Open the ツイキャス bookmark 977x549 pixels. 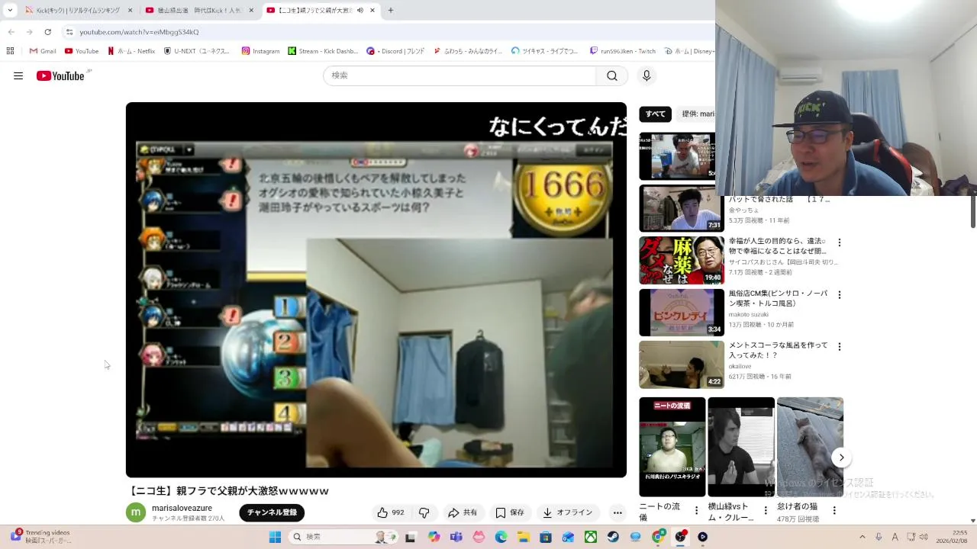(545, 51)
